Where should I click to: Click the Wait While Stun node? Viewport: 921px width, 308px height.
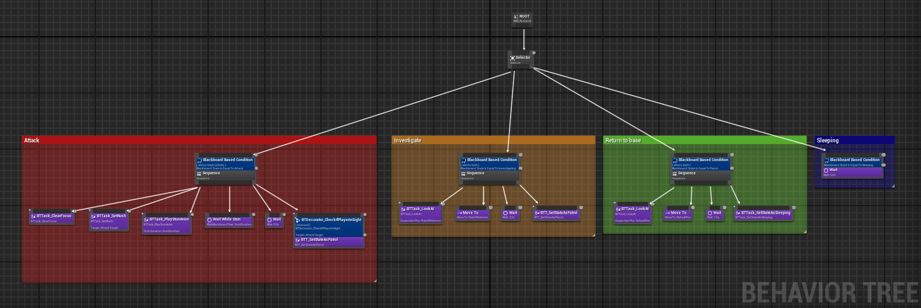tap(229, 221)
